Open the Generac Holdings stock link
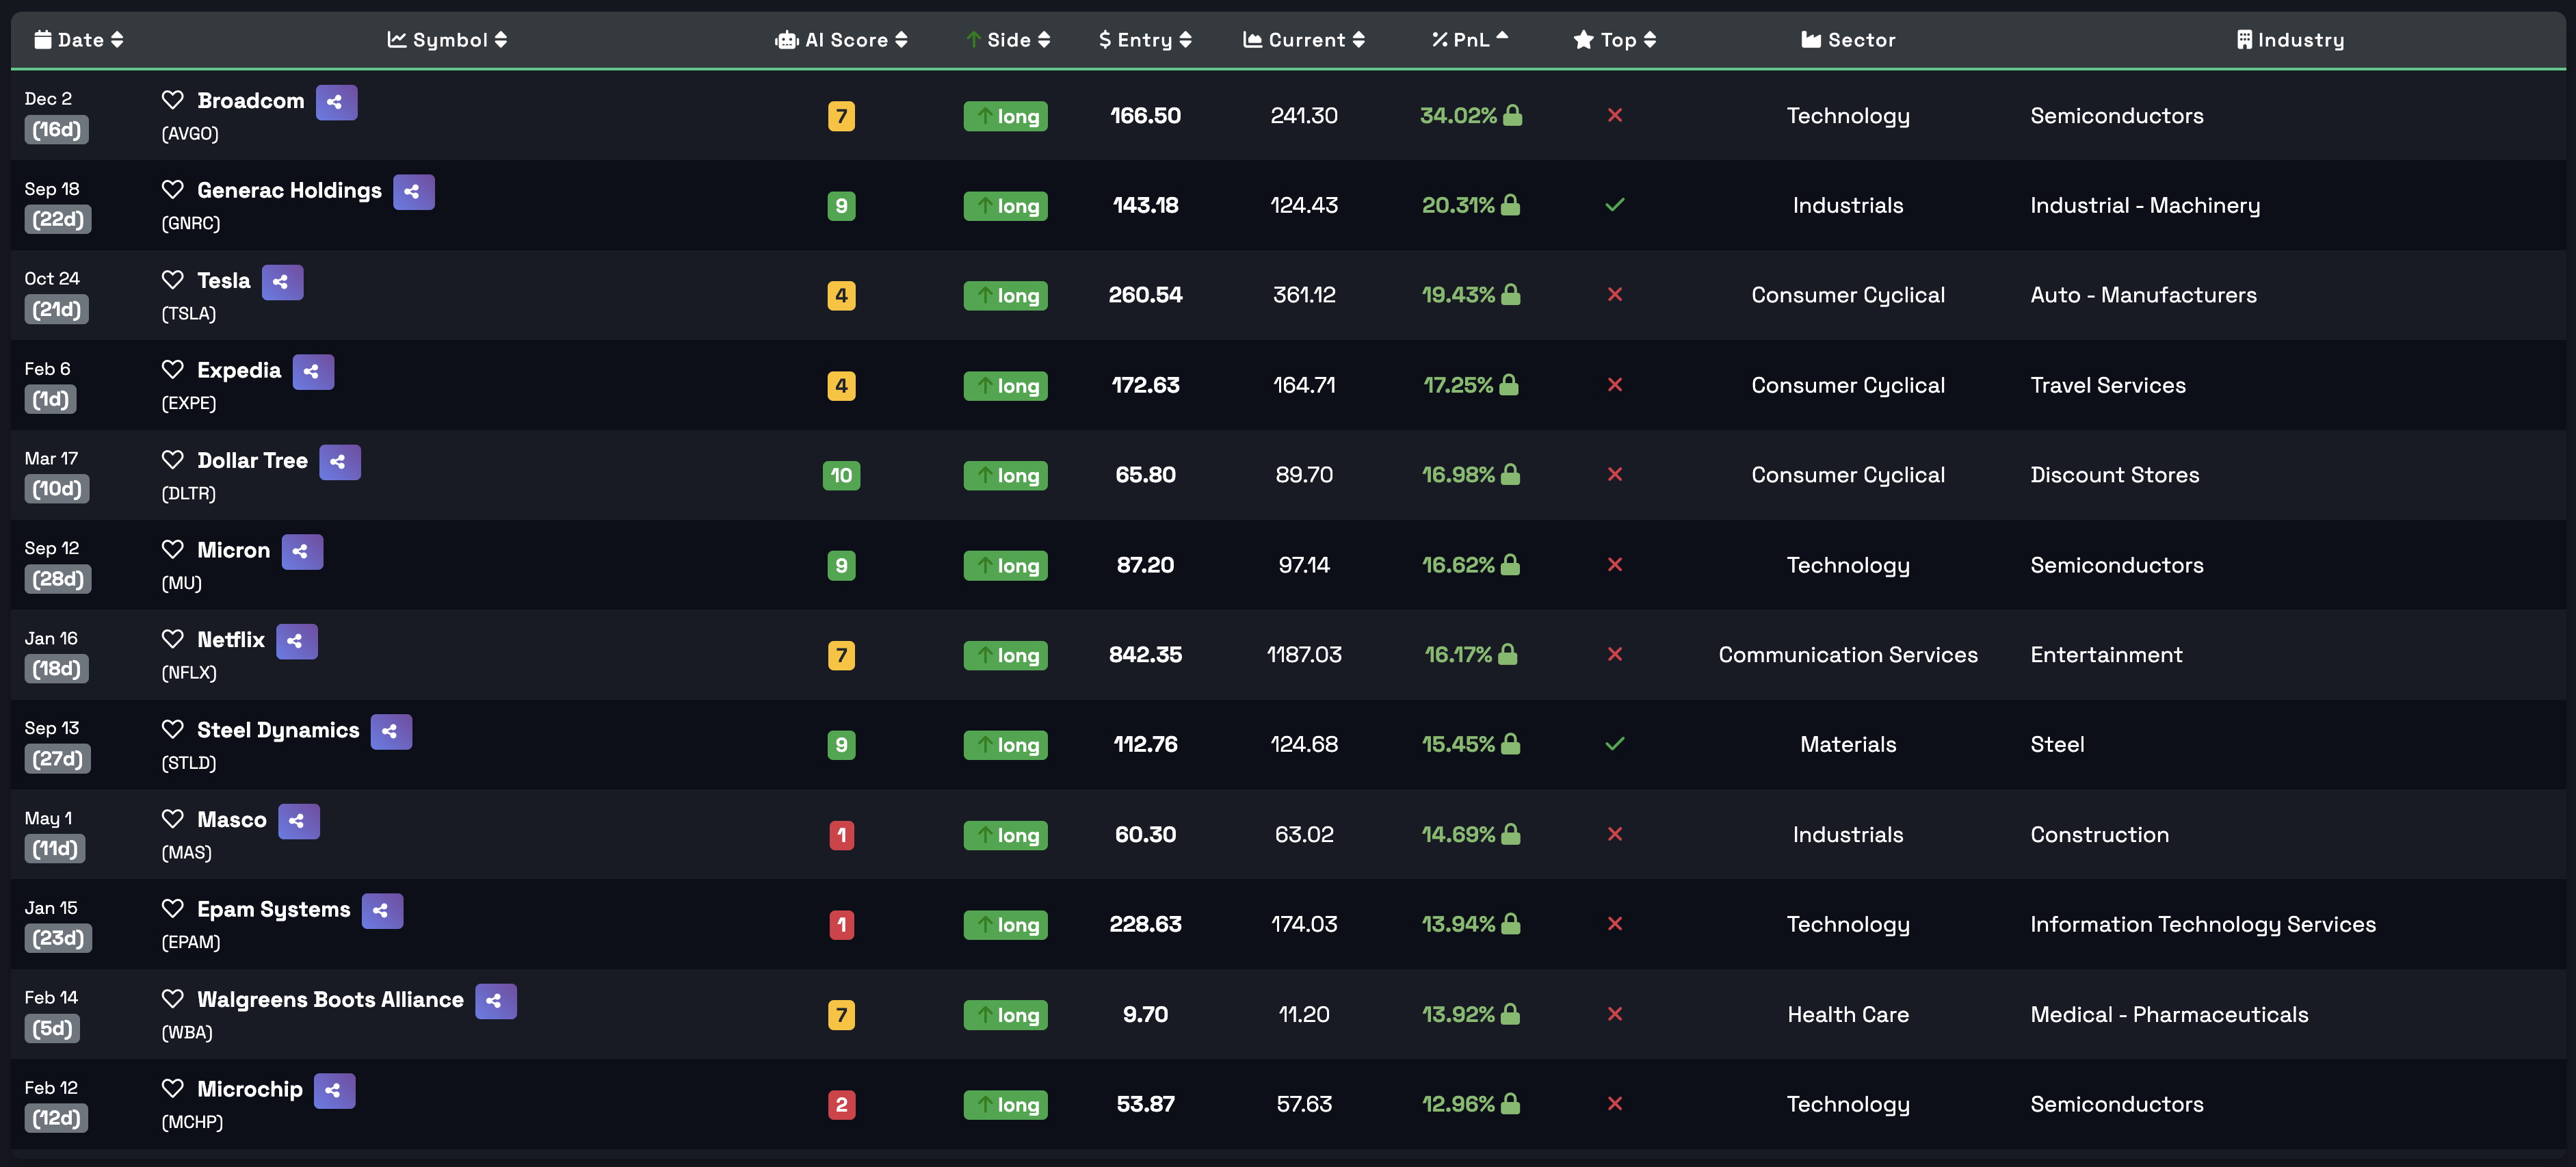Image resolution: width=2576 pixels, height=1167 pixels. point(289,191)
